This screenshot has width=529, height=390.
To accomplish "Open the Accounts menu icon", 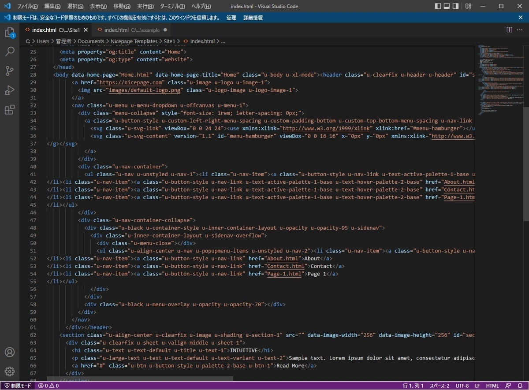I will click(10, 352).
